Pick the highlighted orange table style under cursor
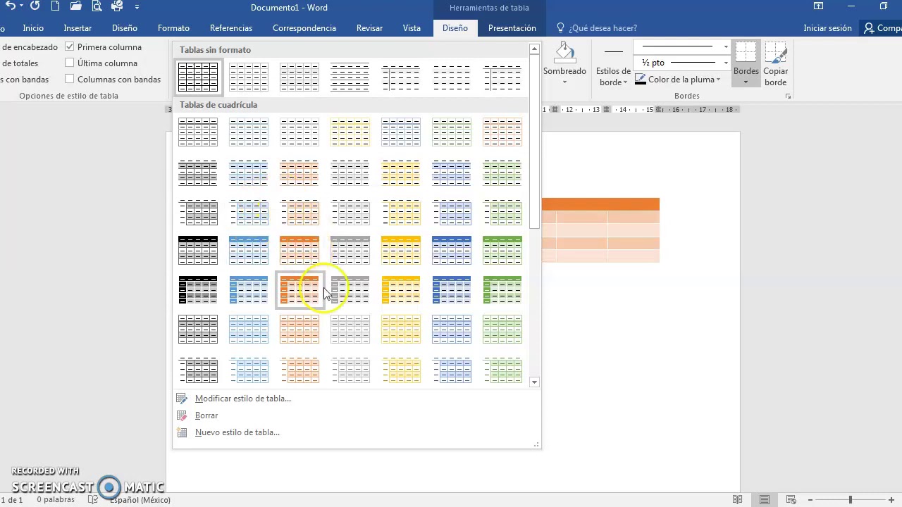The image size is (902, 507). pyautogui.click(x=299, y=290)
